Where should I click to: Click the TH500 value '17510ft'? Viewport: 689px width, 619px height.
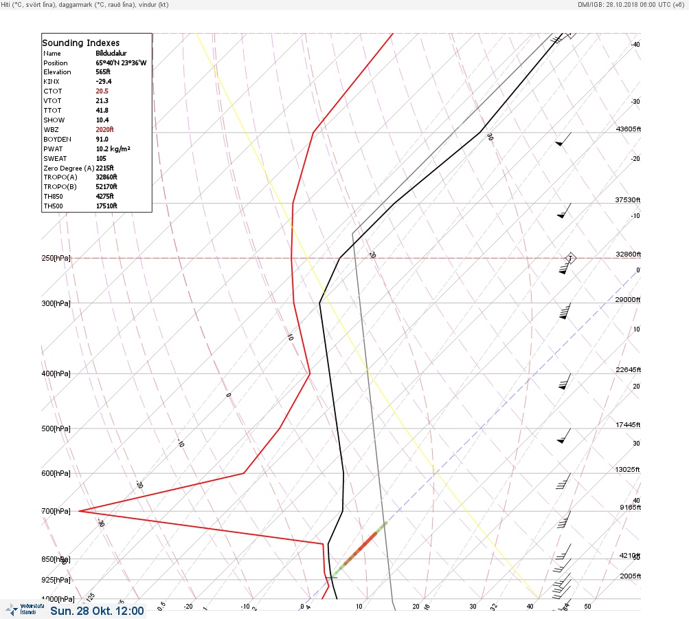click(x=106, y=206)
